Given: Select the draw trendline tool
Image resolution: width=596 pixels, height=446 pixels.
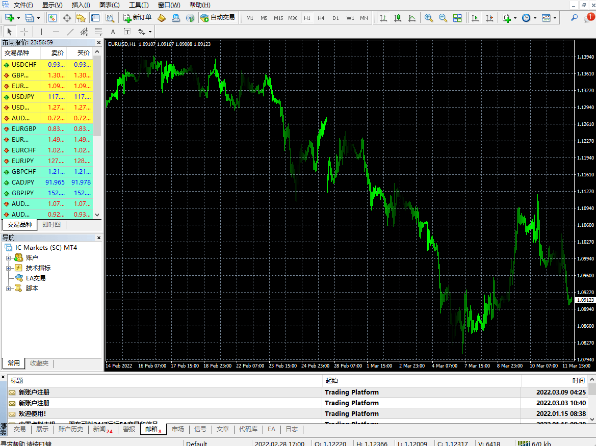Looking at the screenshot, I should 70,32.
